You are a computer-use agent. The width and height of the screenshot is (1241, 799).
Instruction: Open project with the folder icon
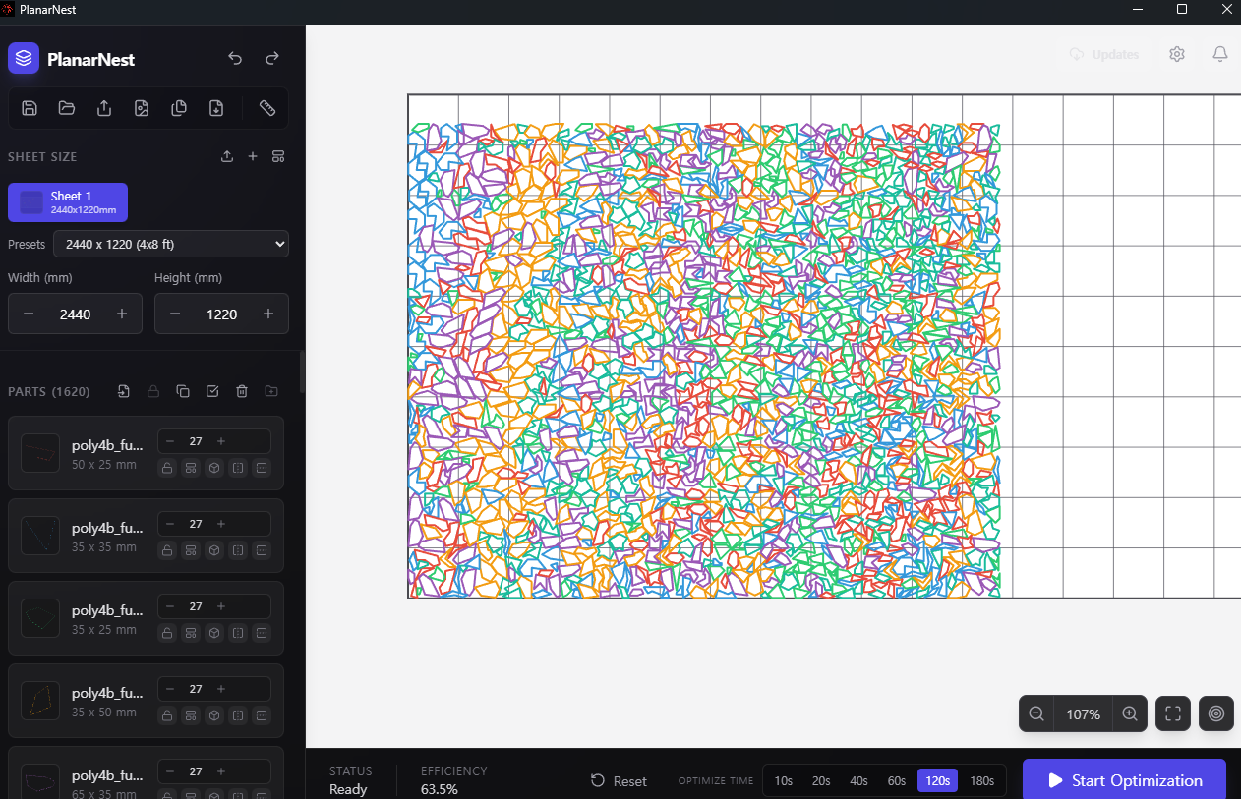pyautogui.click(x=67, y=108)
